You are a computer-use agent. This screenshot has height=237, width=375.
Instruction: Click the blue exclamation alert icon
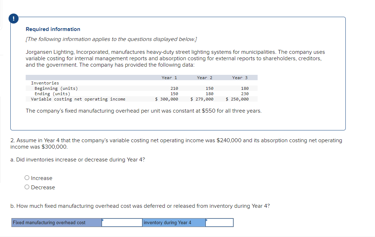[x=14, y=19]
